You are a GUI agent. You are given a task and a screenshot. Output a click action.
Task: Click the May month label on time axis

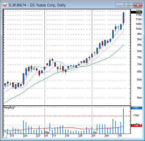pyautogui.click(x=47, y=132)
